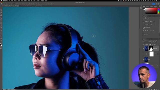
Task: Switch to the Swatches tab
Action: tap(147, 7)
